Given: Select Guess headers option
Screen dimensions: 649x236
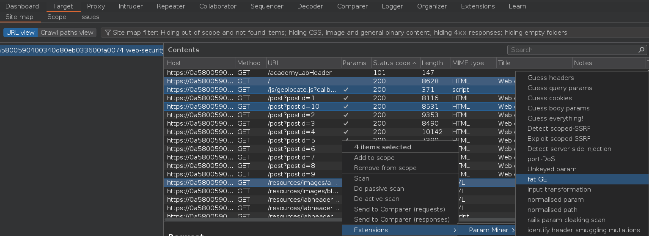Looking at the screenshot, I should 550,78.
